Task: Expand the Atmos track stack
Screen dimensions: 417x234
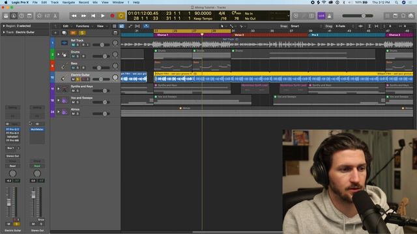Action: [58, 112]
